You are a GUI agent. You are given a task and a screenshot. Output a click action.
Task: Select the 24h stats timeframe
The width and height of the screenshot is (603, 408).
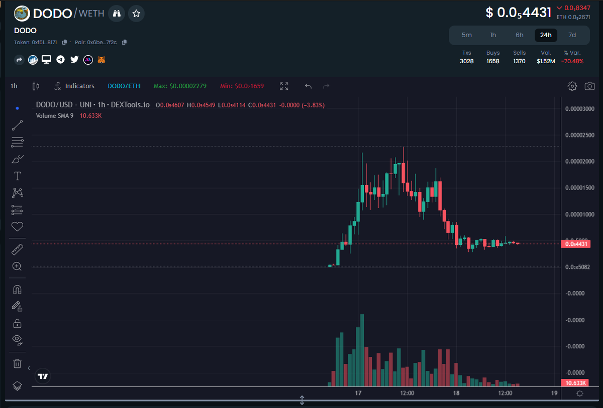[x=546, y=35]
